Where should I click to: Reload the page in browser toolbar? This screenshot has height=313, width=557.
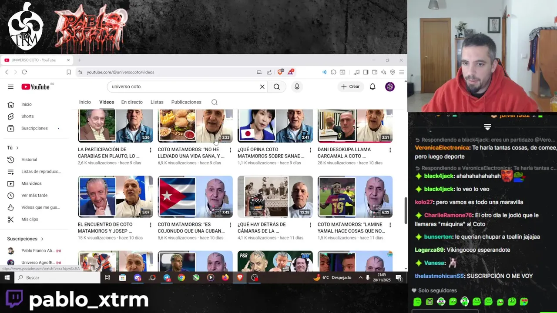coord(24,72)
